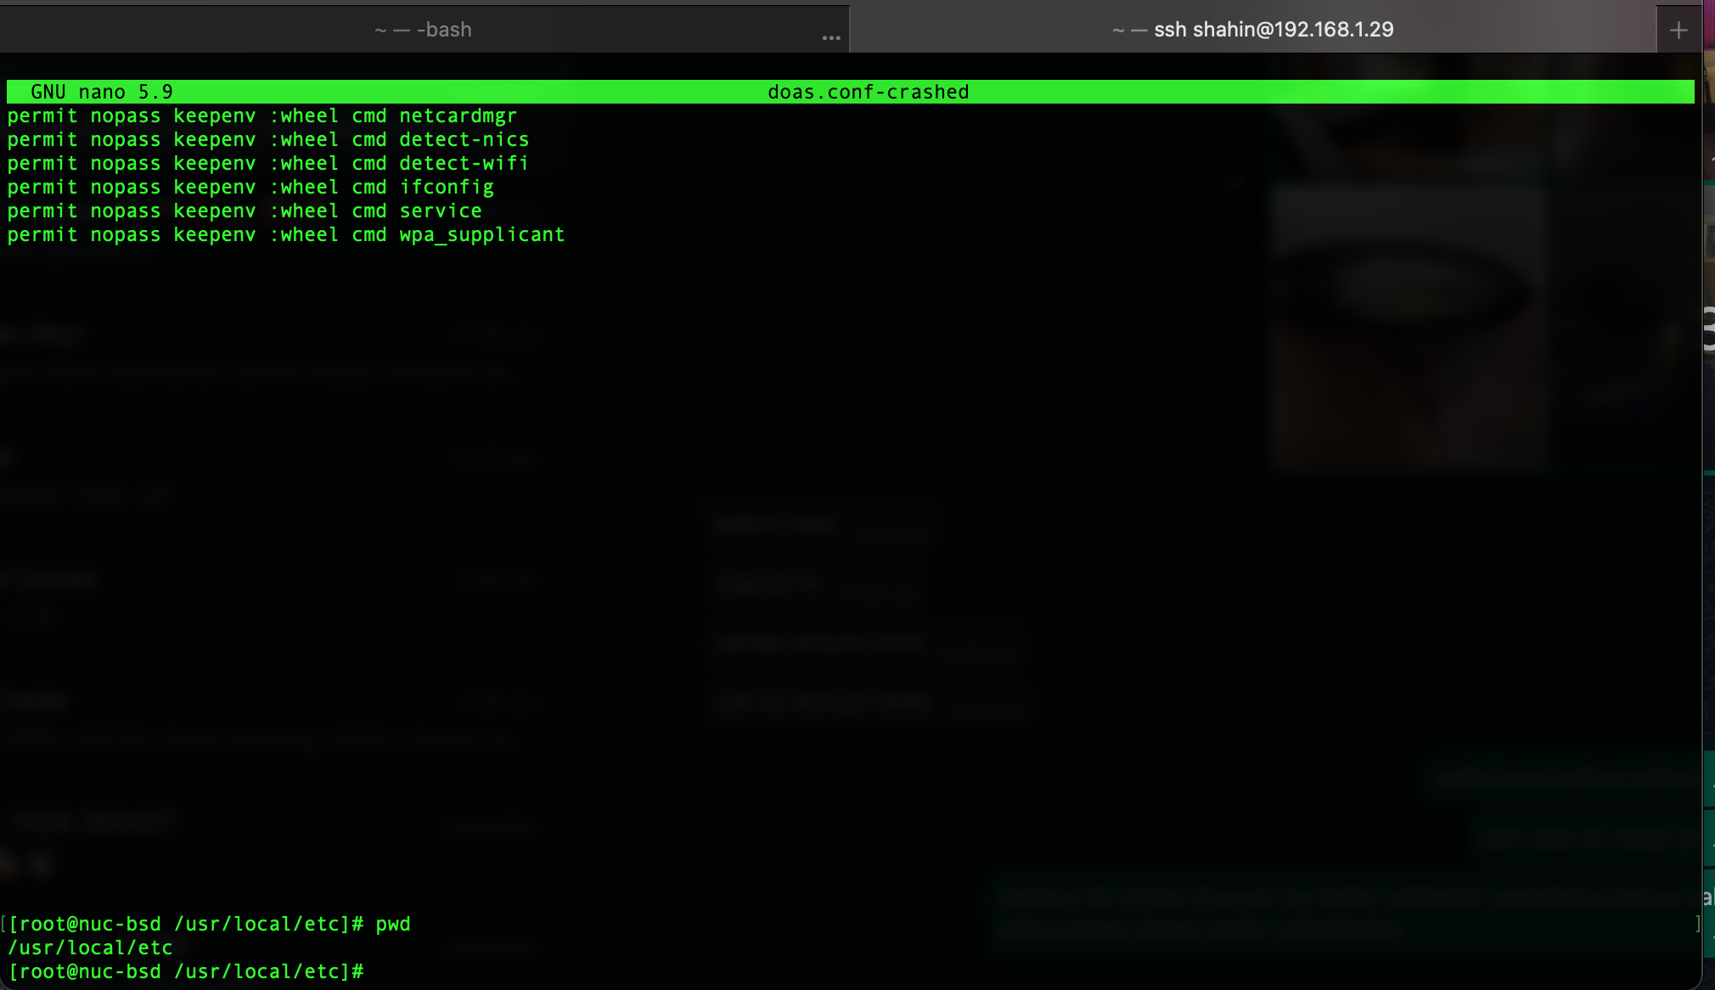Click the word service in the fifth line

coord(441,211)
